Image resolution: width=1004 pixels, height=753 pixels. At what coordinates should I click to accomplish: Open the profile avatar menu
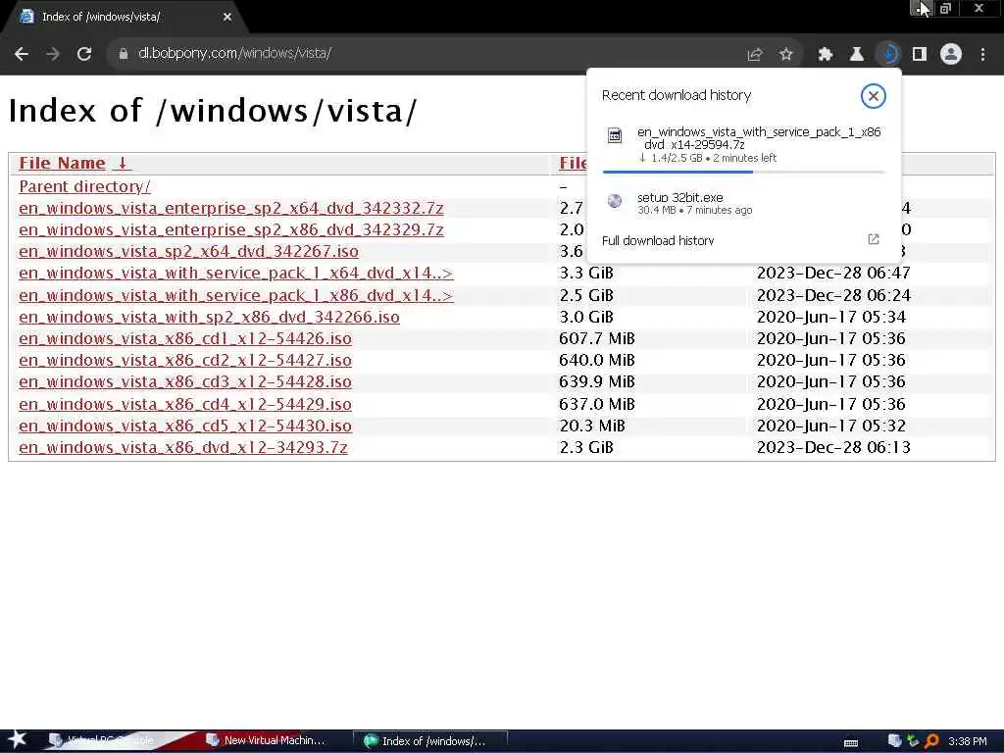pos(951,55)
